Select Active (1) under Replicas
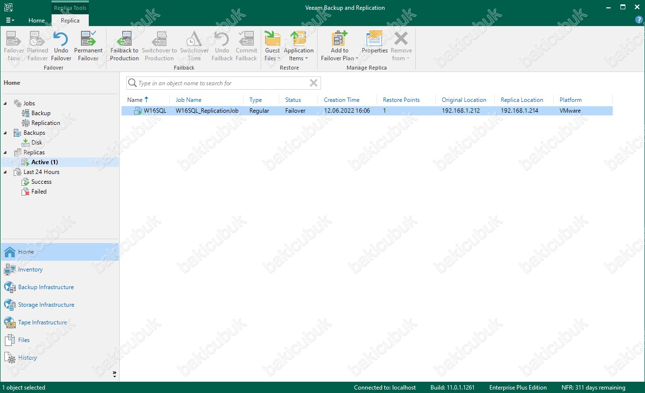Screen dimensions: 645x393 tap(45, 162)
